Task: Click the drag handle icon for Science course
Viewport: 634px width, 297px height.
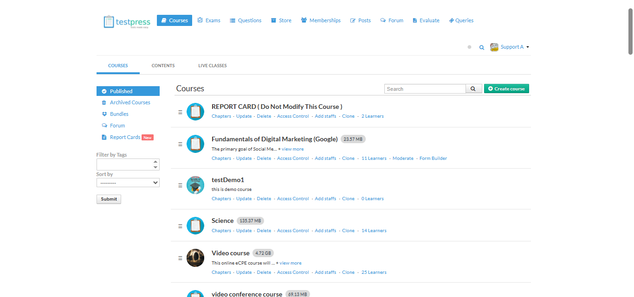Action: 180,226
